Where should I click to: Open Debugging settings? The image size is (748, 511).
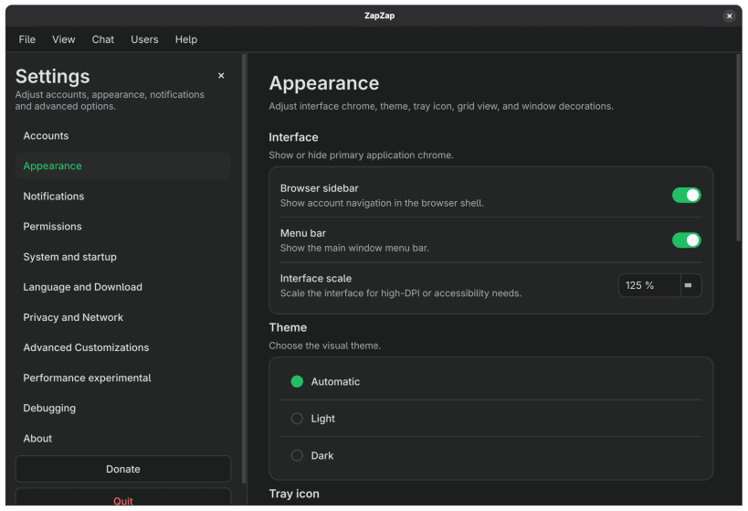click(123, 409)
